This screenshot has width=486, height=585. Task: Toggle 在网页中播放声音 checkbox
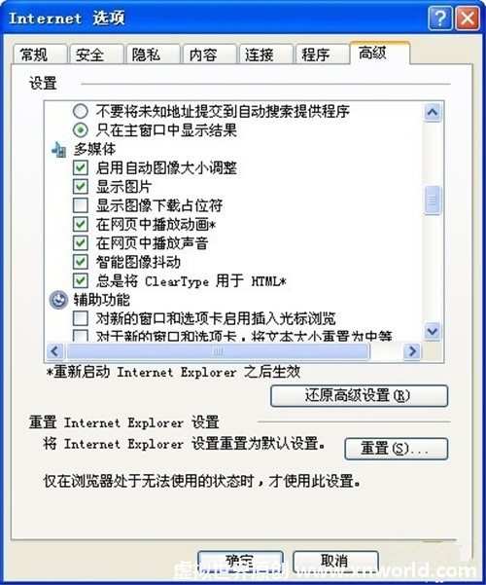pyautogui.click(x=81, y=243)
